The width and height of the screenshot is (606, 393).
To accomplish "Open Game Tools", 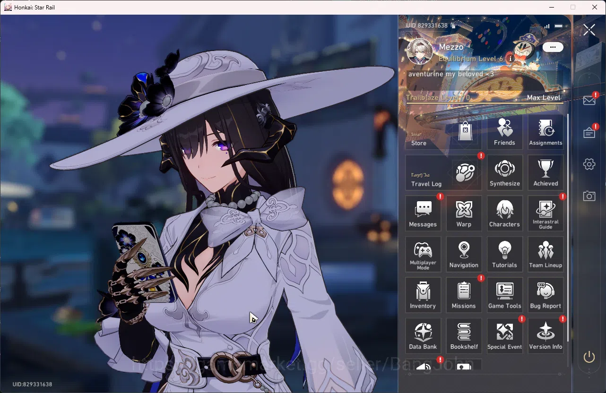I will [x=505, y=295].
